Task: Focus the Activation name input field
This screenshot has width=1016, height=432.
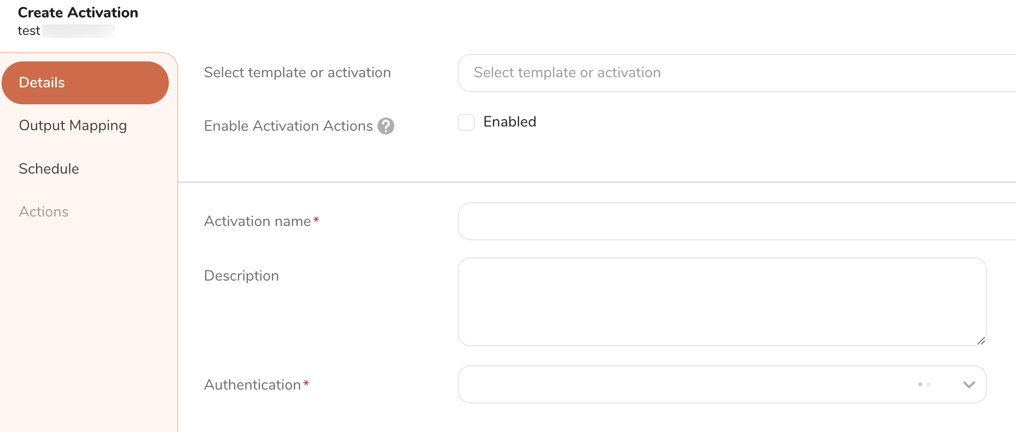Action: (x=736, y=221)
